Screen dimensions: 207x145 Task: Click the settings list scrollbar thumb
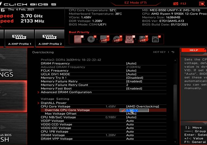tap(175, 103)
